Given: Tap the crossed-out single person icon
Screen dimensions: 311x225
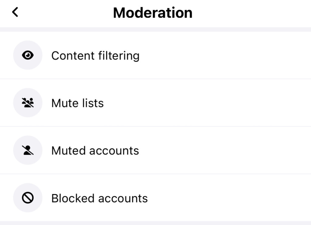Looking at the screenshot, I should 28,150.
